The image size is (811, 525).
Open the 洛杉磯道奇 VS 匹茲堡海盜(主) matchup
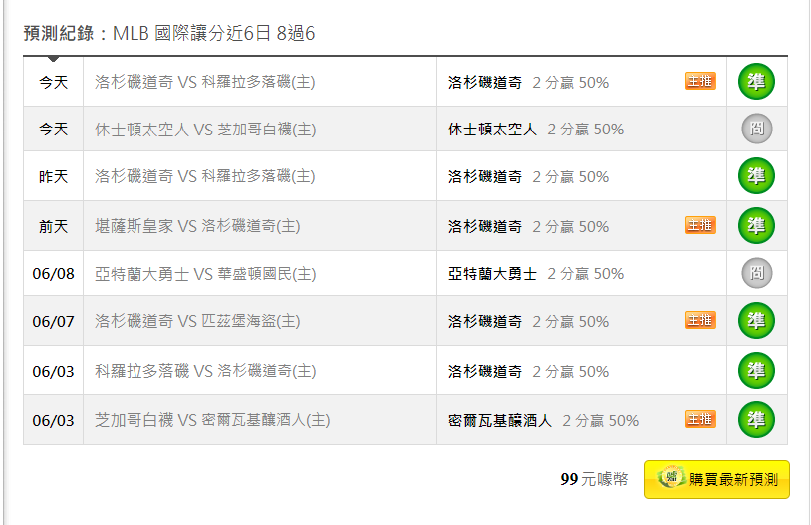197,322
